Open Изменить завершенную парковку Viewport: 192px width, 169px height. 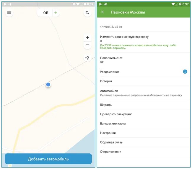[145, 42]
